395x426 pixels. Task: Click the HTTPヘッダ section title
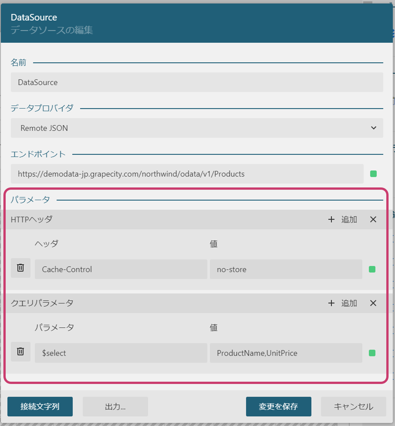click(31, 219)
